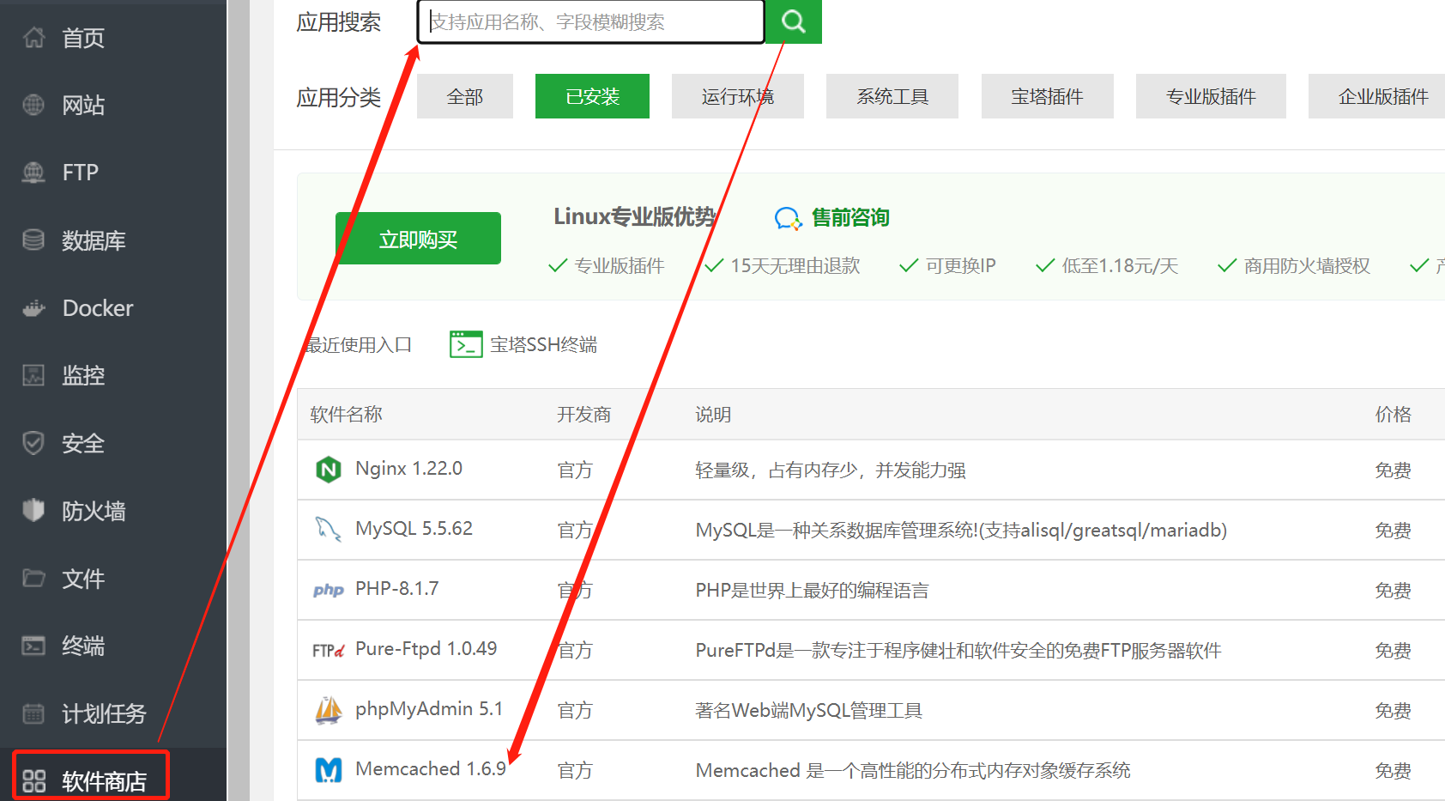Click the 防火墙 shield icon
The width and height of the screenshot is (1445, 801).
click(x=33, y=510)
